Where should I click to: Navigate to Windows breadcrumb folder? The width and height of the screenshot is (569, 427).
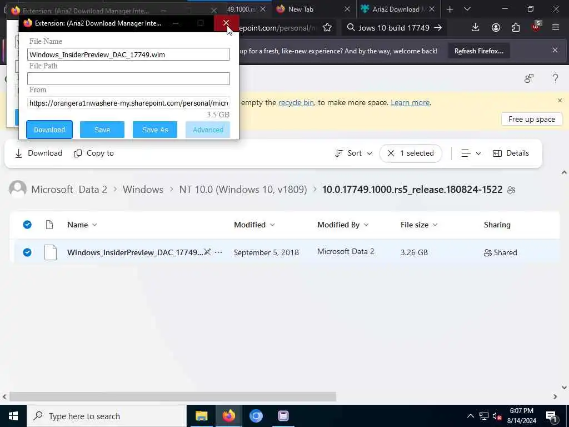click(x=143, y=189)
